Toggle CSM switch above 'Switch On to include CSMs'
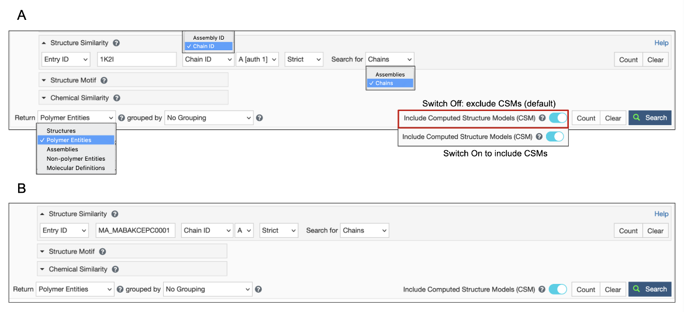Viewport: 684px width, 312px height. click(555, 137)
